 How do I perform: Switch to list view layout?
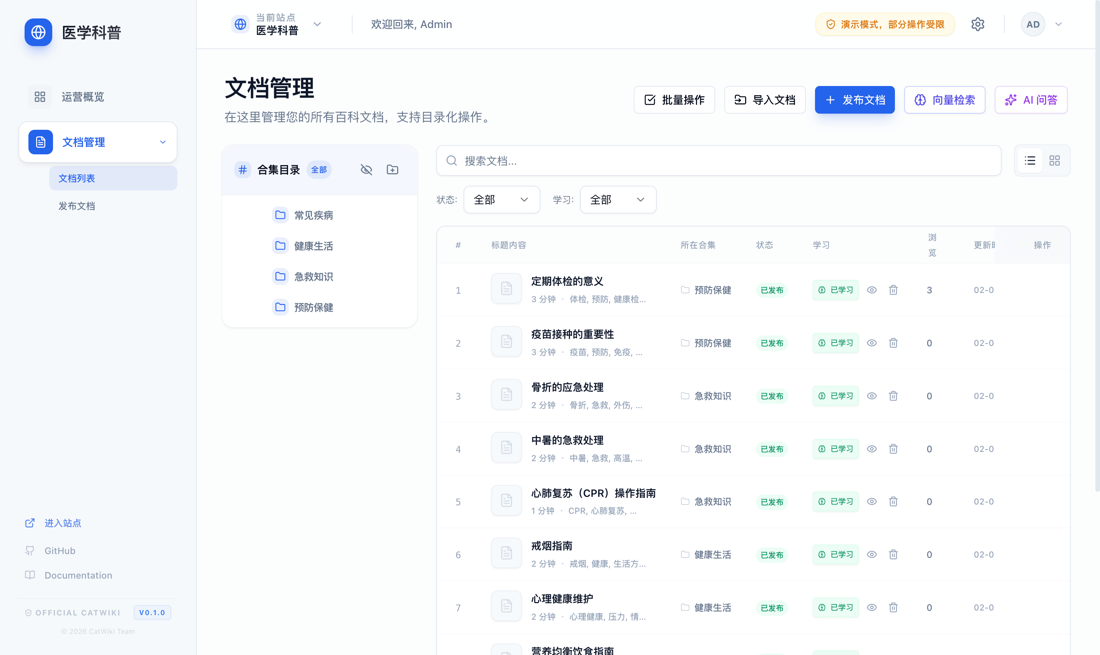coord(1030,160)
